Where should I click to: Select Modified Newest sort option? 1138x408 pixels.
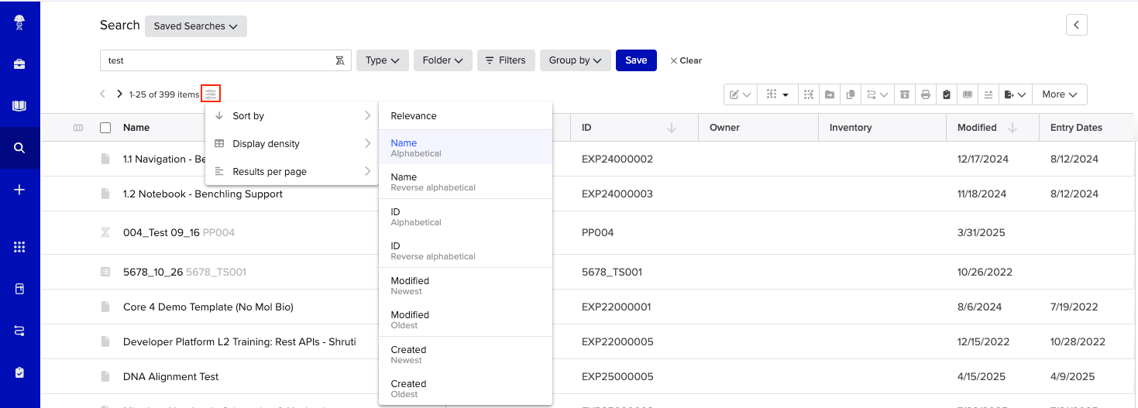[x=465, y=286]
